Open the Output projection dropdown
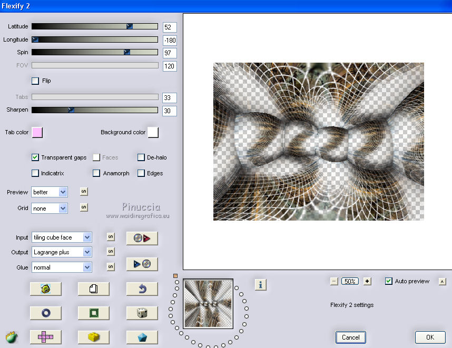452x348 pixels. [x=62, y=252]
